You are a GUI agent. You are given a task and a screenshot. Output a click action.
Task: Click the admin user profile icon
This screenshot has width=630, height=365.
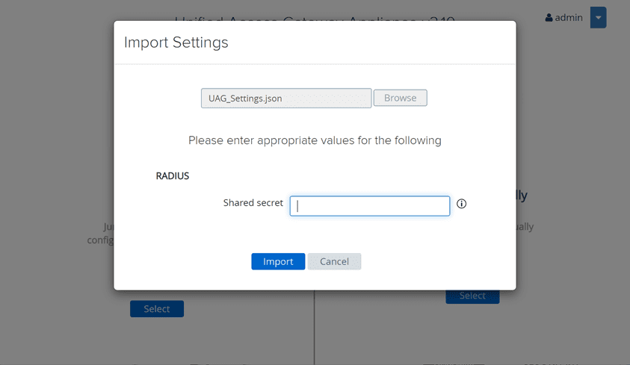pyautogui.click(x=549, y=18)
